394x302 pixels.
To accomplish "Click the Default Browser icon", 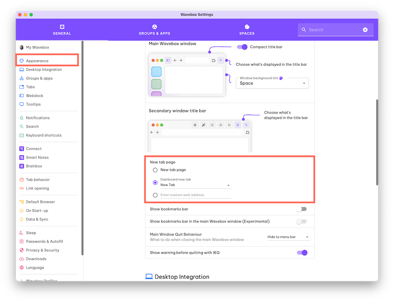I will pyautogui.click(x=22, y=202).
